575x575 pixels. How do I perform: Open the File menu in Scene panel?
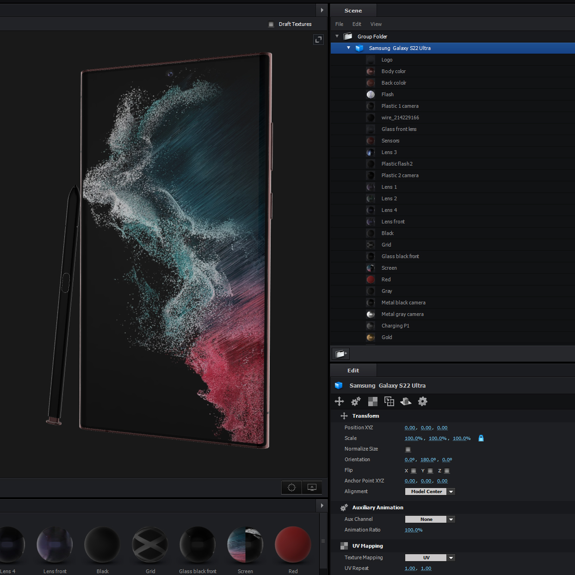tap(339, 24)
